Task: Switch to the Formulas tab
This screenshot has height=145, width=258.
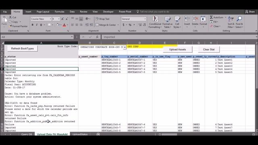Action: pyautogui.click(x=60, y=12)
